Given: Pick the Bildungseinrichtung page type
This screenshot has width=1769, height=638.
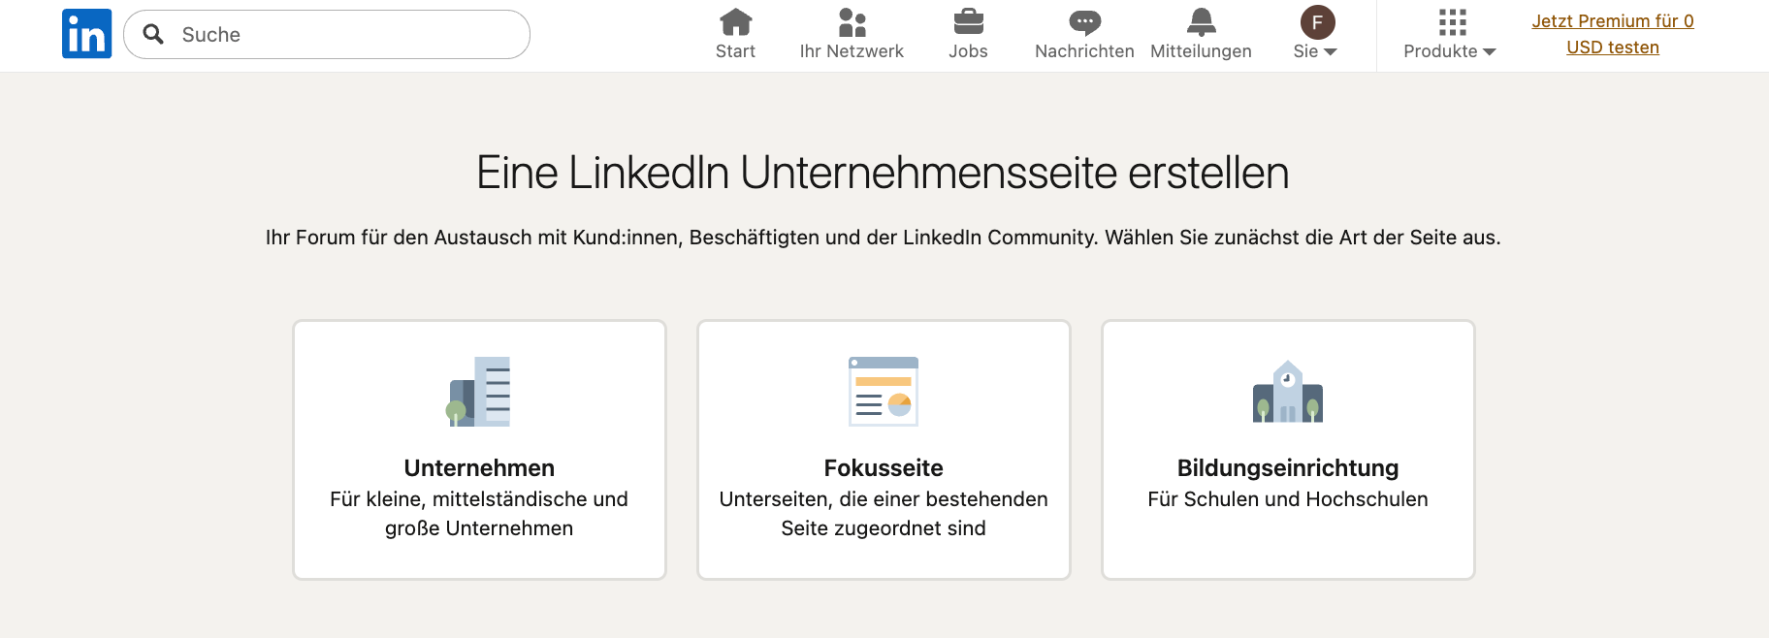Looking at the screenshot, I should (x=1287, y=449).
